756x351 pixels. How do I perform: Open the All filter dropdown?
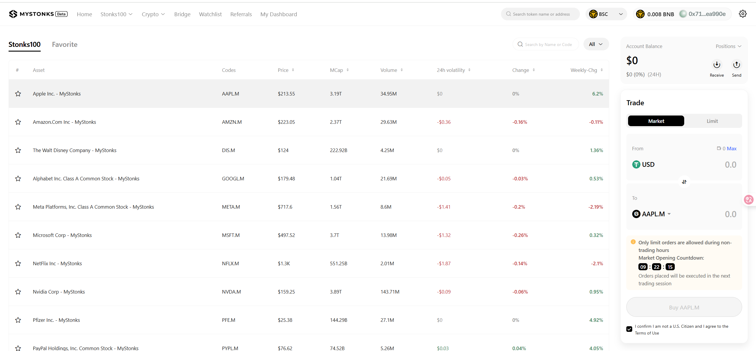point(596,44)
